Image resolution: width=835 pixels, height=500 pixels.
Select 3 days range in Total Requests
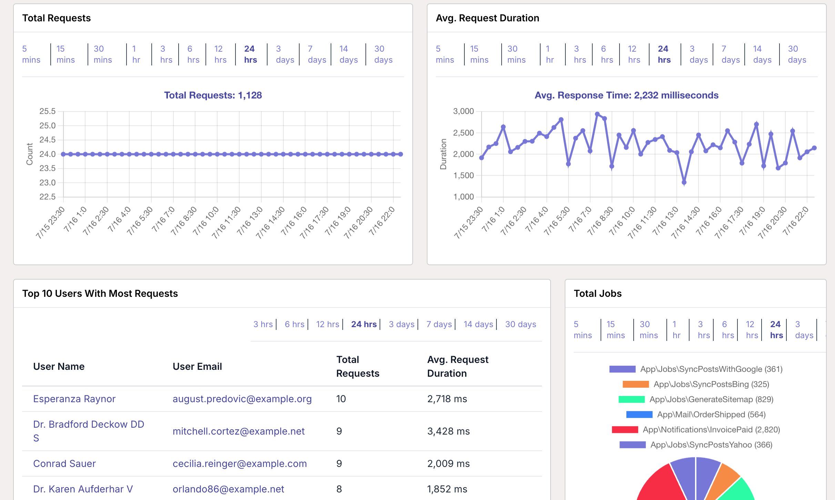coord(285,54)
